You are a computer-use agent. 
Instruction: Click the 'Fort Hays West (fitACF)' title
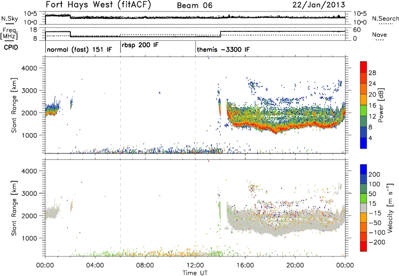(x=98, y=4)
